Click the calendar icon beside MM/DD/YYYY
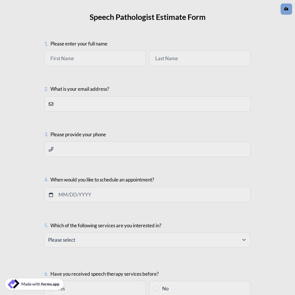The width and height of the screenshot is (295, 295). (51, 194)
